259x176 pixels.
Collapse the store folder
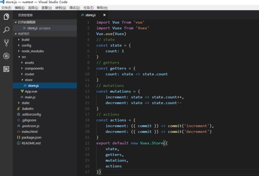(x=22, y=80)
